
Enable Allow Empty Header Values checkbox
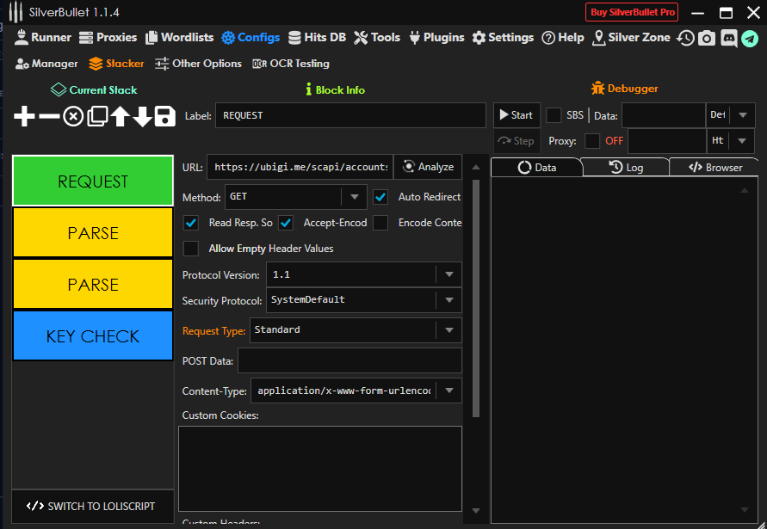(x=191, y=249)
